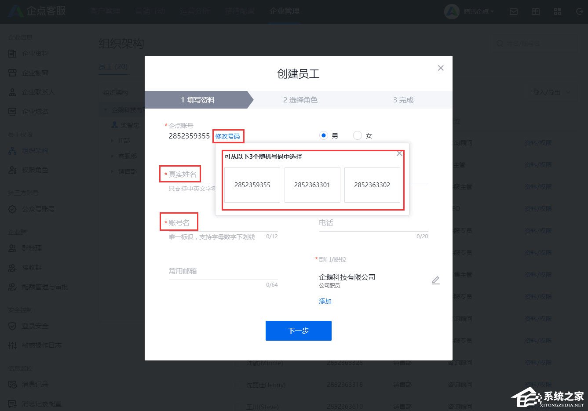The height and width of the screenshot is (411, 588).
Task: Open the mail icon in the top bar
Action: [x=513, y=11]
